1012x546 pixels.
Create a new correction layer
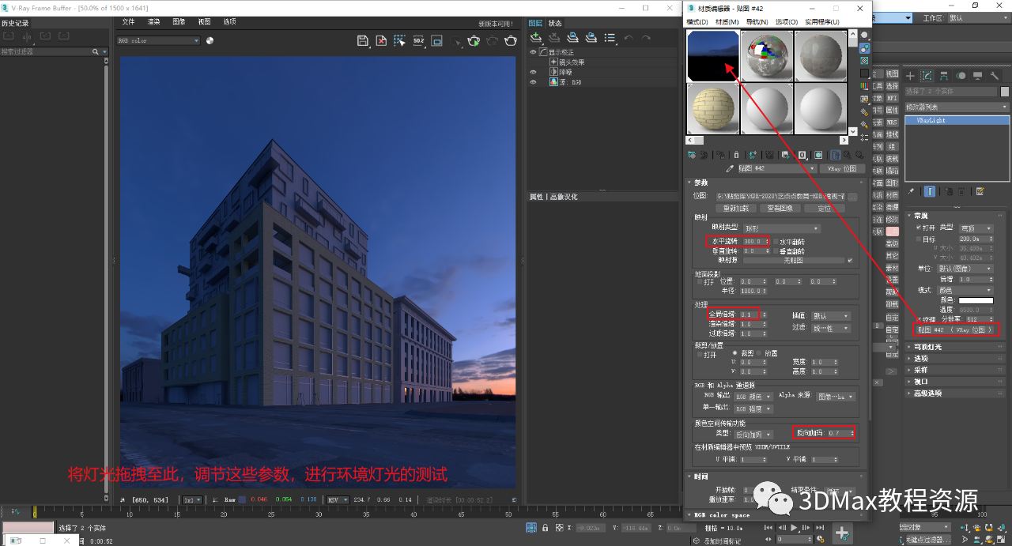[x=535, y=38]
